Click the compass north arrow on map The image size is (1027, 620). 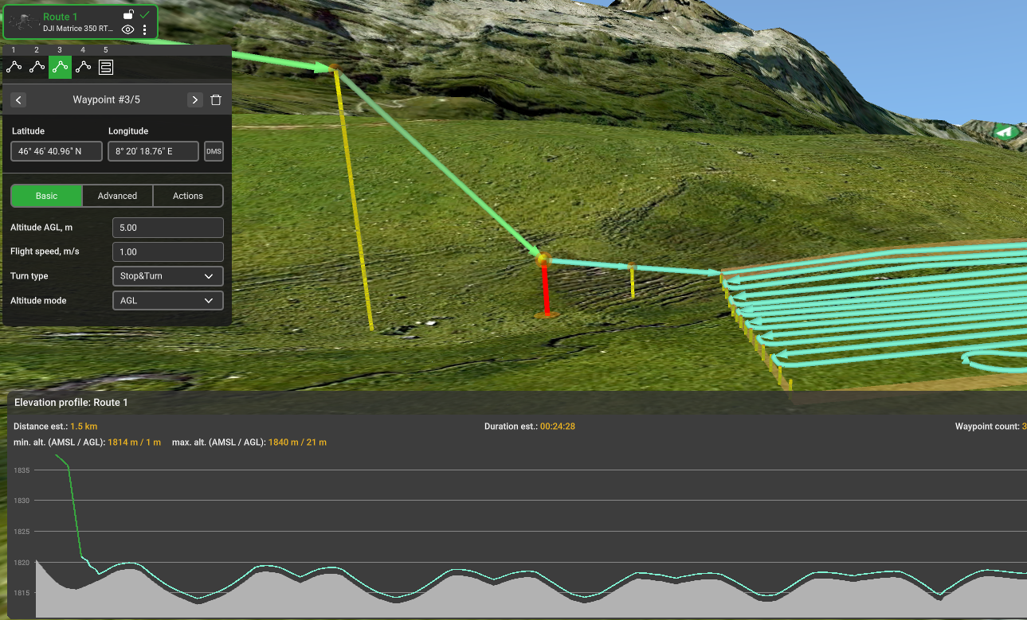[1006, 132]
